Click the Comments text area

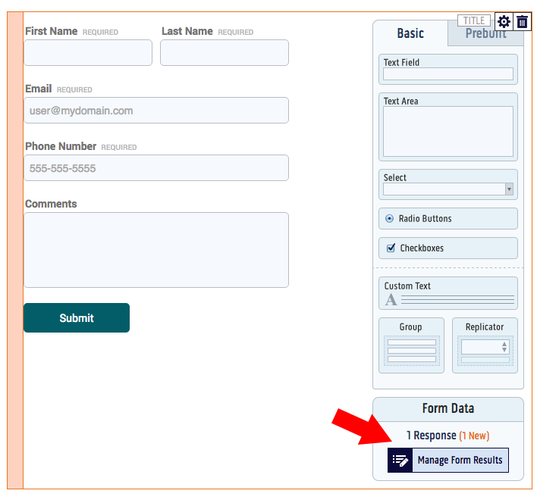click(x=156, y=250)
